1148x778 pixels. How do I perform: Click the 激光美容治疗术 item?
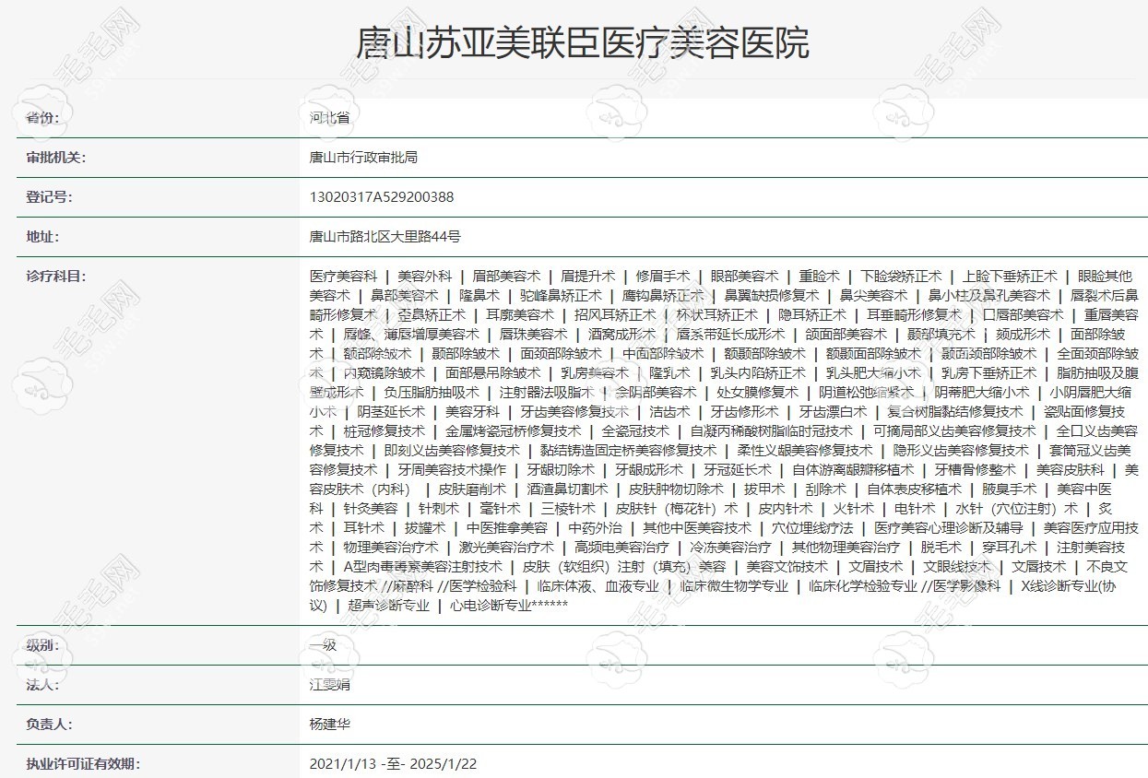click(506, 548)
